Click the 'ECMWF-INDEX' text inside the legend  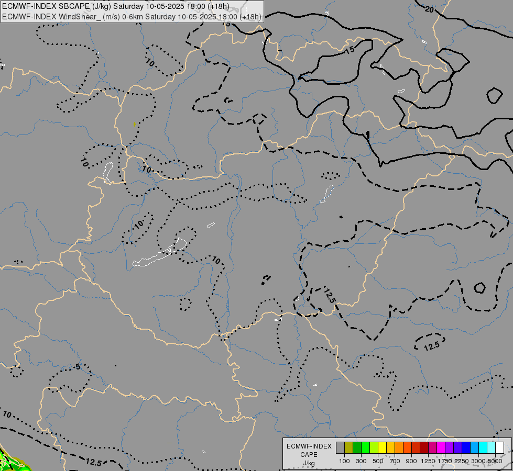[309, 446]
